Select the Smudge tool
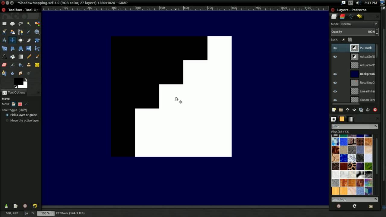Screen dimensions: 386x217 pyautogui.click(x=21, y=73)
